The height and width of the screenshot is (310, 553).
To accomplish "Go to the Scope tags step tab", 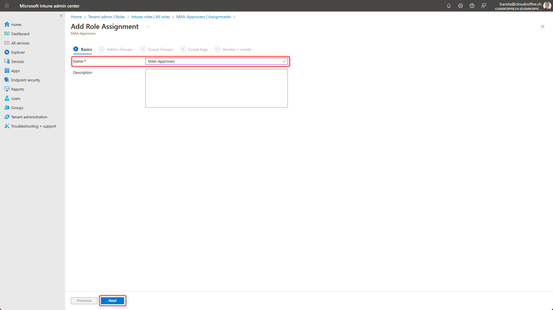I will pos(198,49).
